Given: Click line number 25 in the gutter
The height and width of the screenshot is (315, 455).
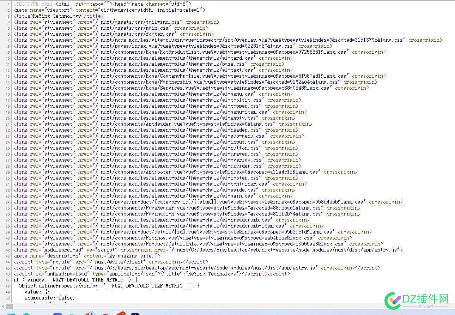Looking at the screenshot, I should click(8, 148).
